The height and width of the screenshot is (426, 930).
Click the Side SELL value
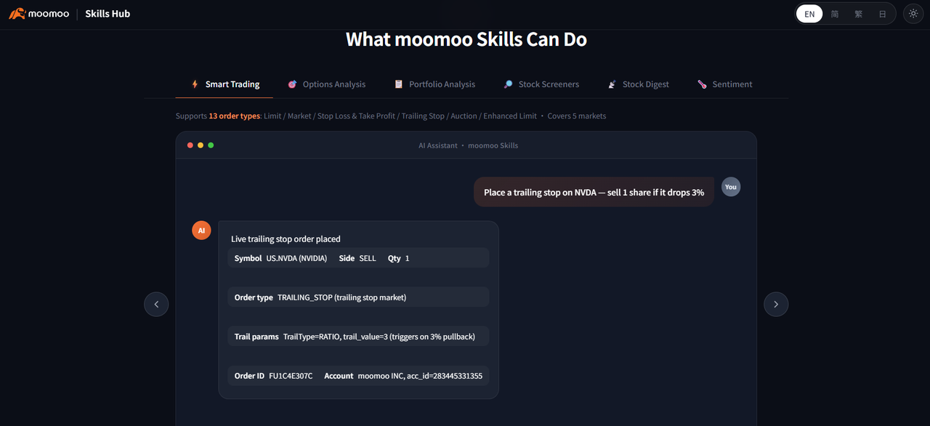click(x=368, y=258)
